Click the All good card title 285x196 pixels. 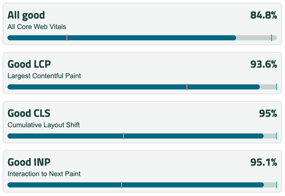[x=26, y=15]
